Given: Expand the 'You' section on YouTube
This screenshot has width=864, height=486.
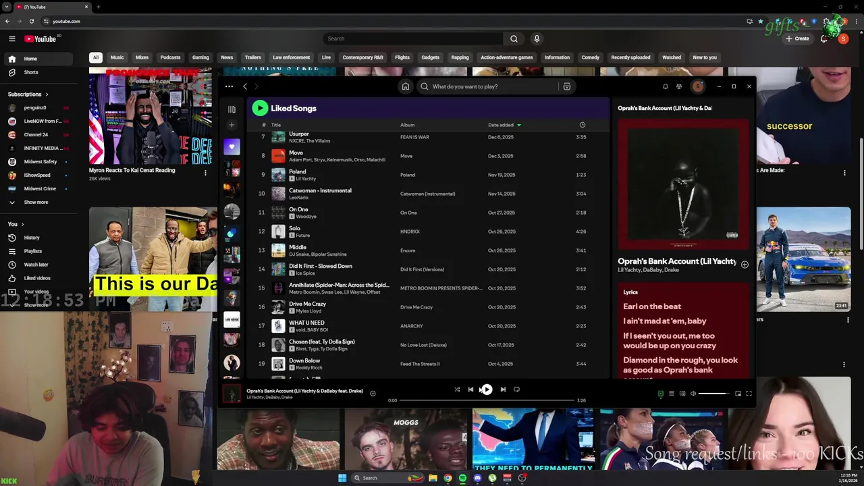Looking at the screenshot, I should pyautogui.click(x=16, y=224).
